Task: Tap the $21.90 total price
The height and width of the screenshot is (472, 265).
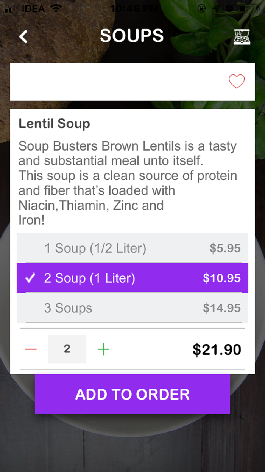Action: [x=216, y=349]
